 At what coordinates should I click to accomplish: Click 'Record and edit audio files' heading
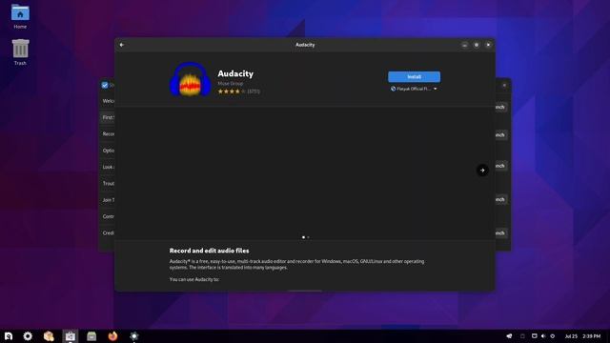pos(210,251)
